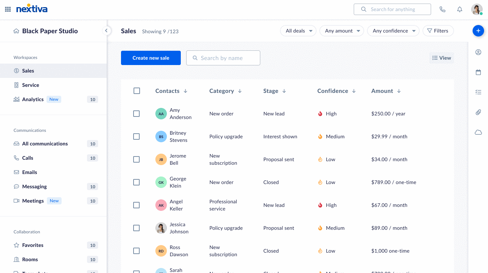Go to Service workspace in sidebar
The image size is (488, 273).
(31, 85)
